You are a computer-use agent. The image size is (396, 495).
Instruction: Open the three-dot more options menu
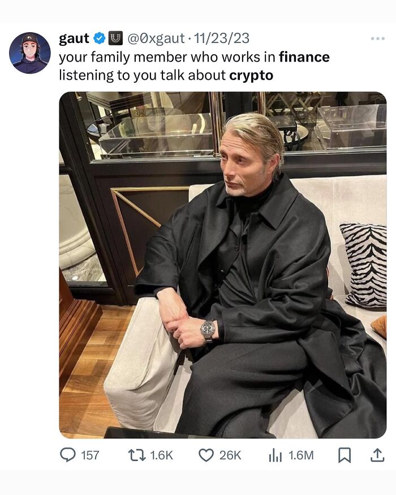point(378,38)
